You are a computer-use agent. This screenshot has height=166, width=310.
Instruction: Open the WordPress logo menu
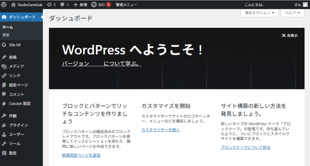coord(4,5)
